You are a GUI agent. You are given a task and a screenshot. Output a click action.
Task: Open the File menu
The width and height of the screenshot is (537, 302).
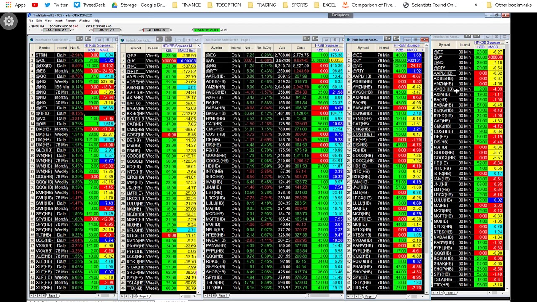pos(31,21)
